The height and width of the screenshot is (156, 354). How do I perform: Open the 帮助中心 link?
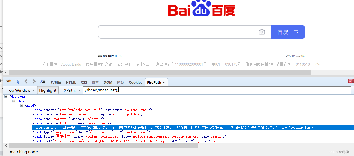coord(124,64)
